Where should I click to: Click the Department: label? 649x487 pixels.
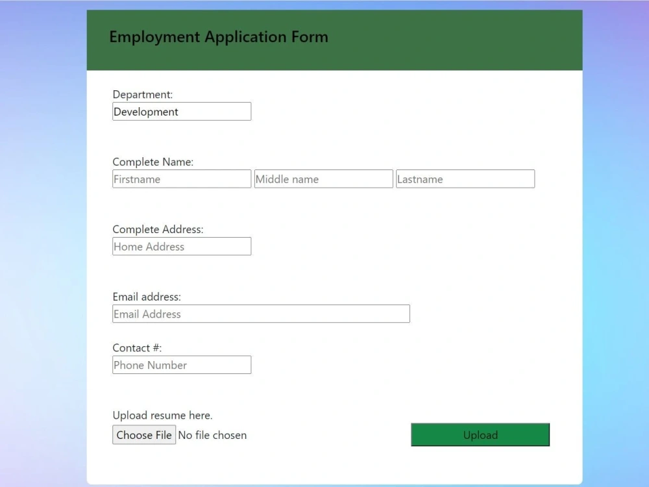[142, 94]
